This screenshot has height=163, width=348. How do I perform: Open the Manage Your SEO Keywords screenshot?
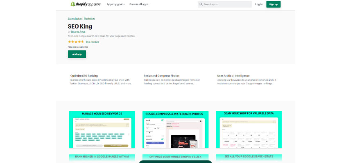click(102, 130)
